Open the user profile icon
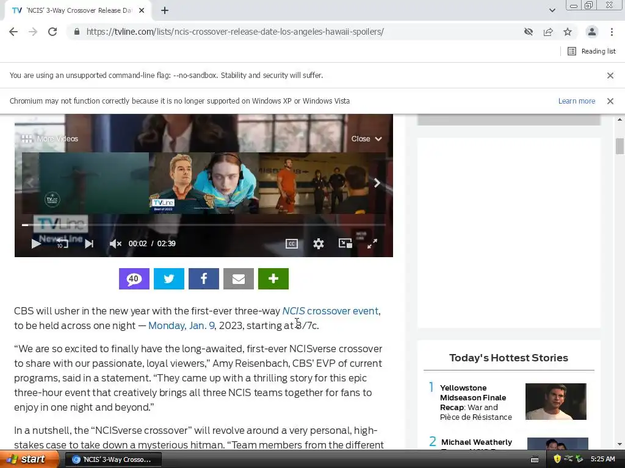This screenshot has width=625, height=468. click(592, 32)
